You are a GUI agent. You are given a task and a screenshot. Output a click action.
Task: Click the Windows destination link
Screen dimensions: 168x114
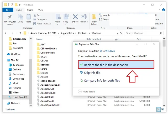click(x=110, y=51)
